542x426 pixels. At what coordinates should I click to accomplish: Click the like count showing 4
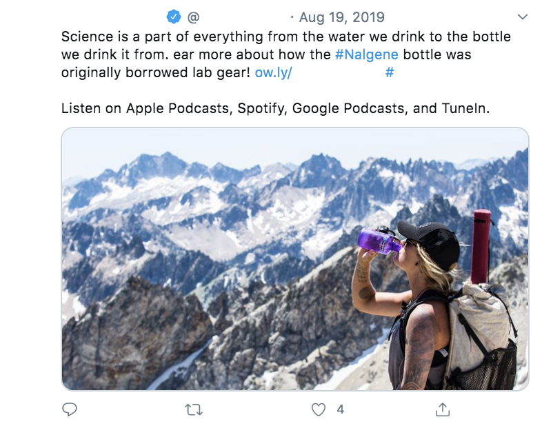pyautogui.click(x=340, y=409)
